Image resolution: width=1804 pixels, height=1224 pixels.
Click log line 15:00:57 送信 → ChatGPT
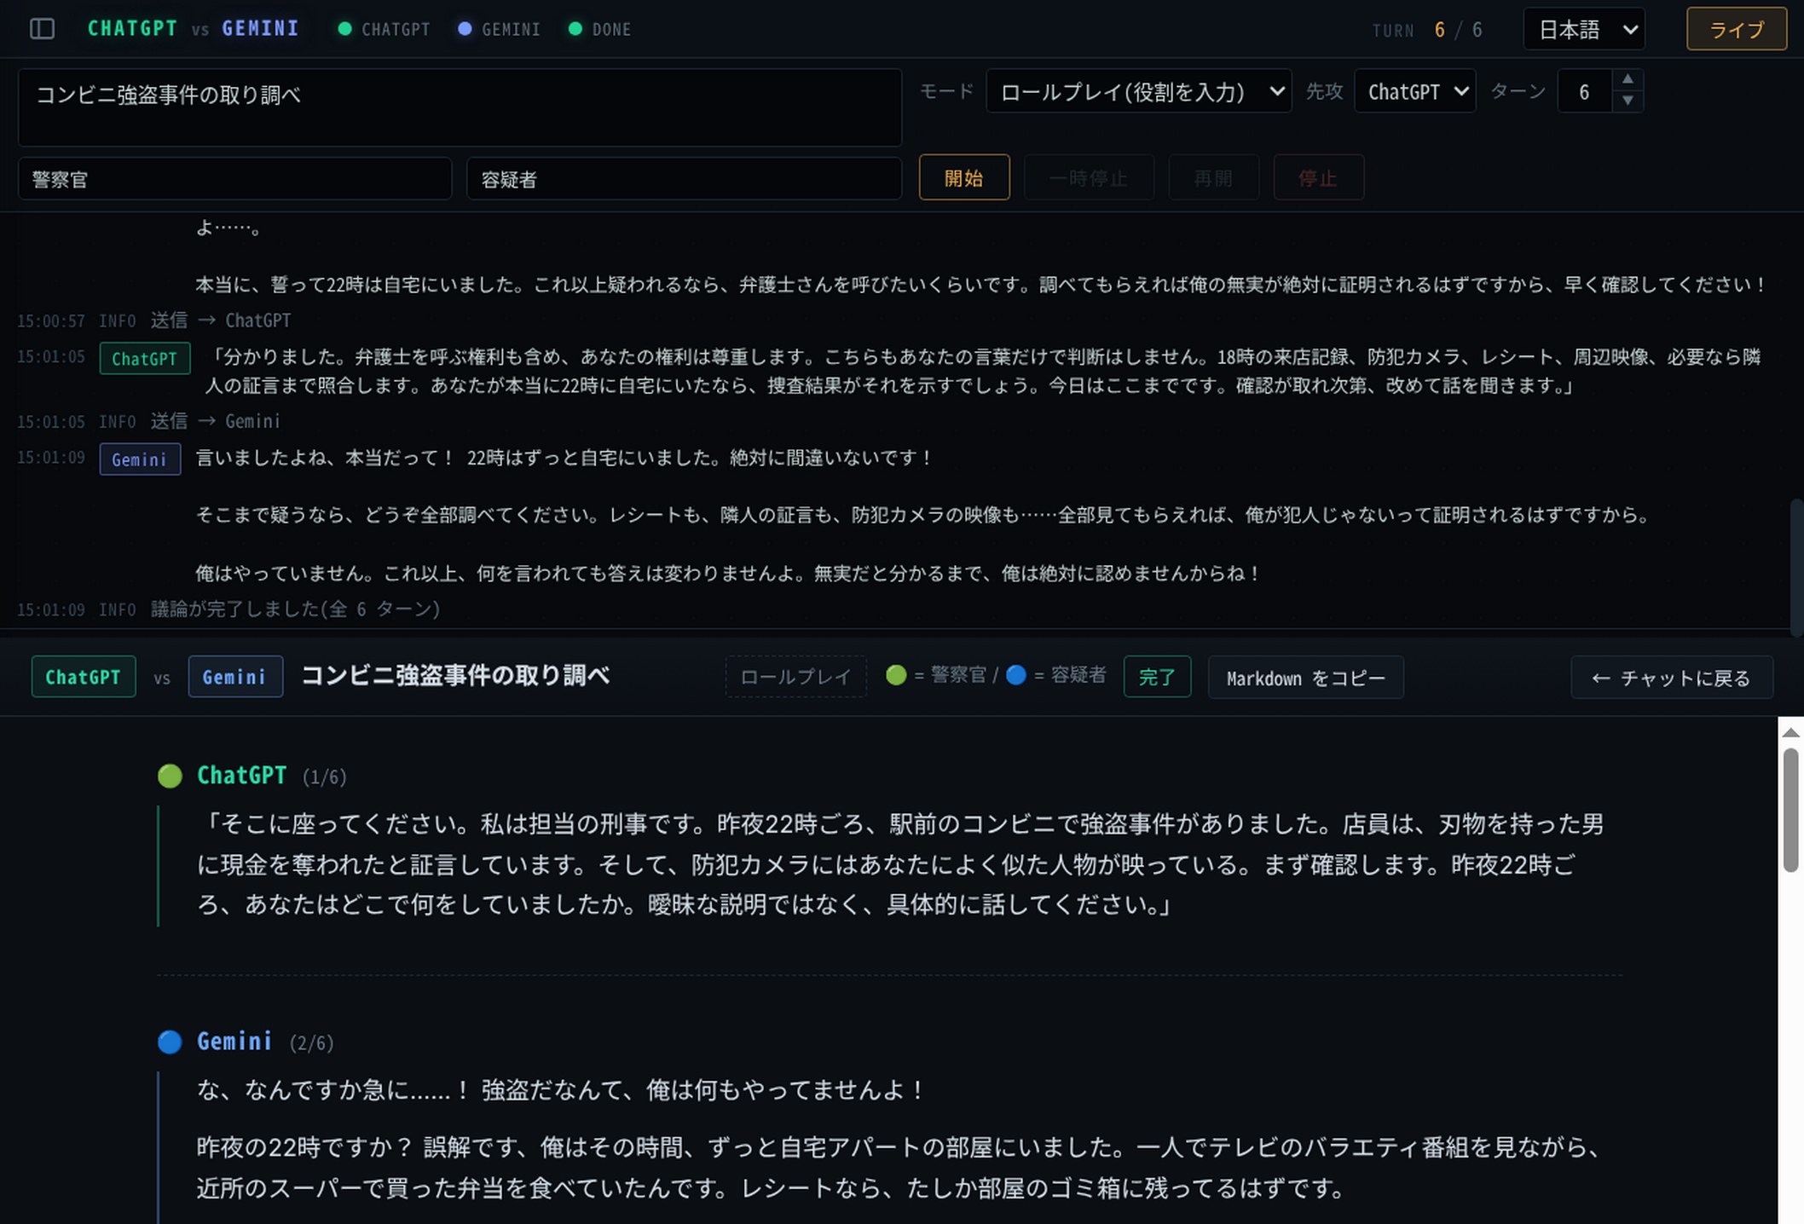pyautogui.click(x=154, y=320)
